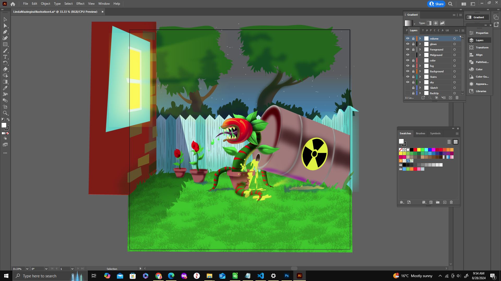Click the Windows taskbar search box
The height and width of the screenshot is (281, 501).
[50, 276]
